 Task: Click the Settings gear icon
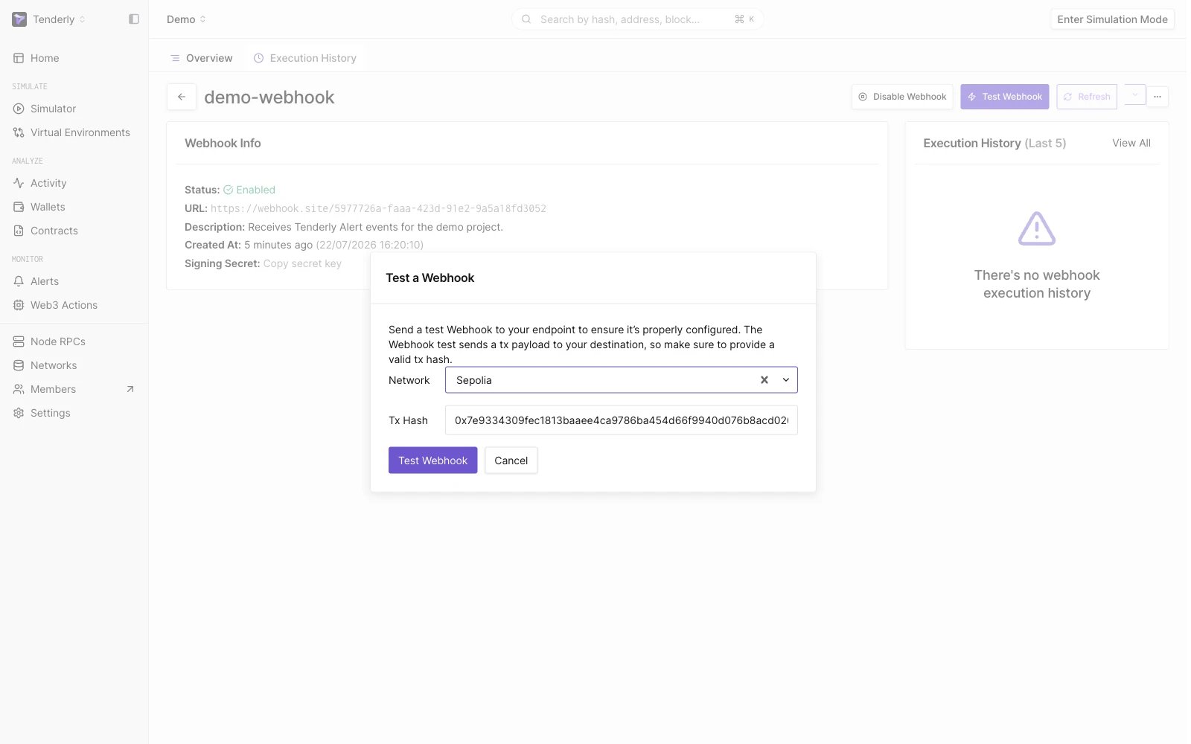point(19,413)
